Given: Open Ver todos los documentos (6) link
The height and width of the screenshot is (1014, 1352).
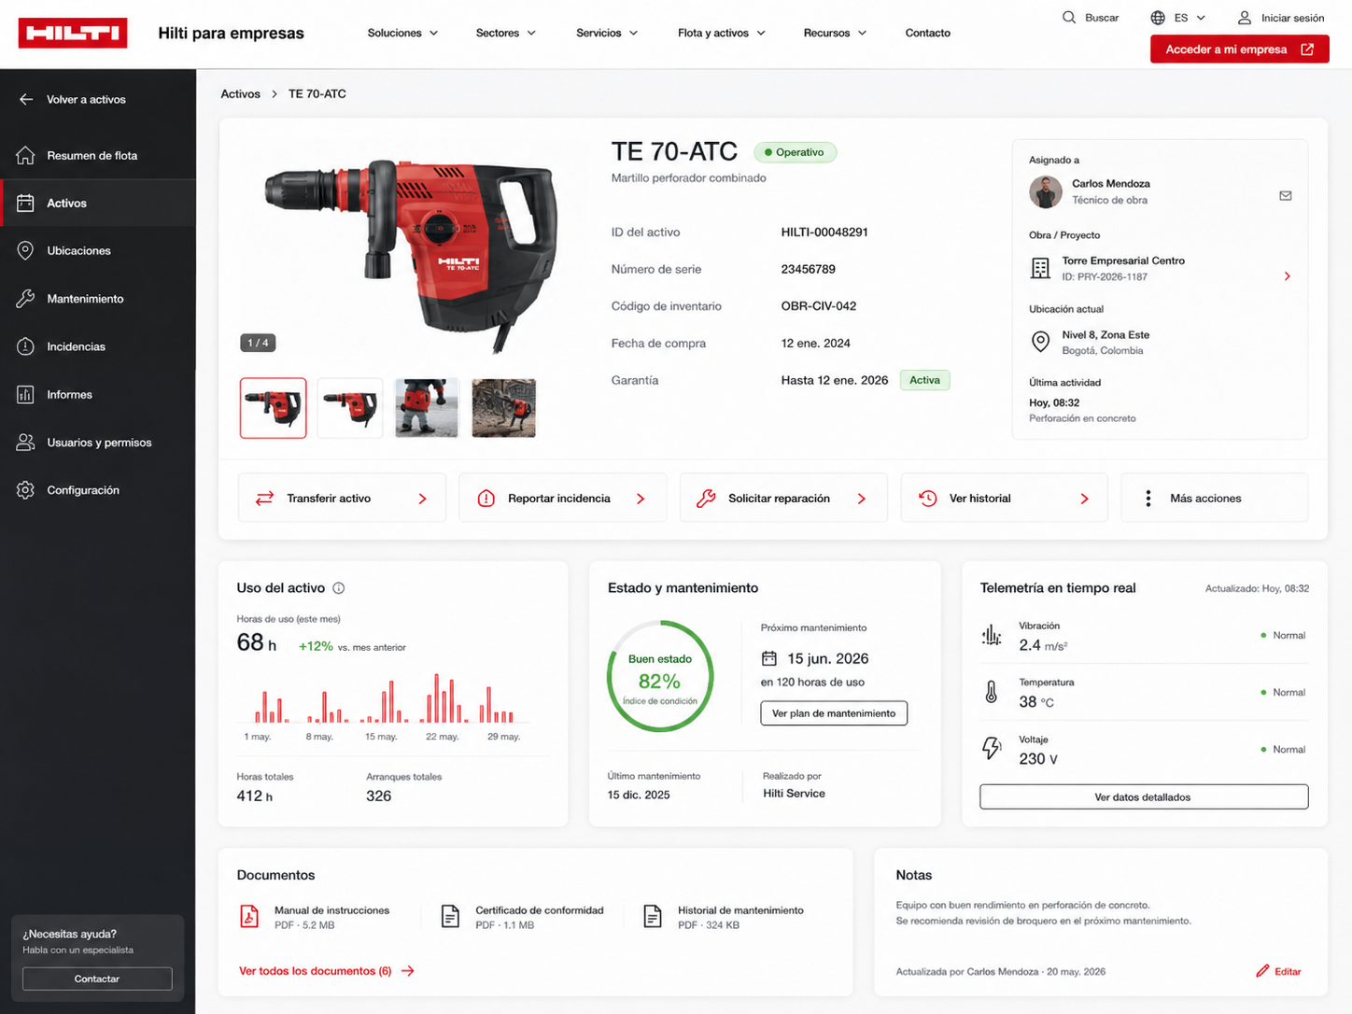Looking at the screenshot, I should click(327, 971).
